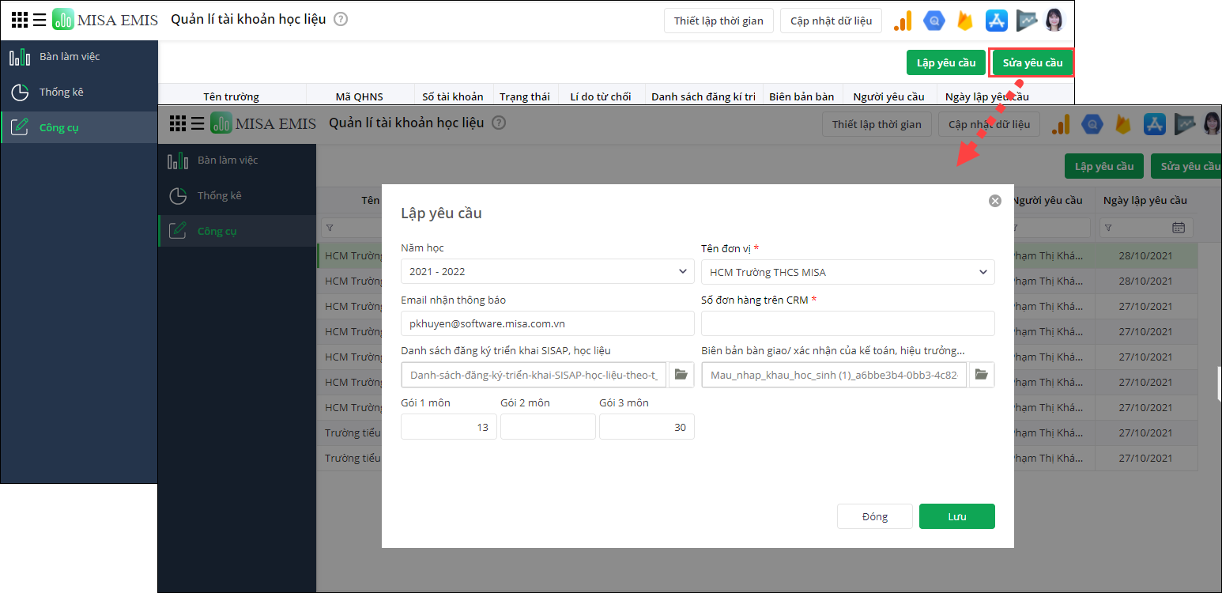
Task: Click the Đóng button in dialog
Action: pyautogui.click(x=875, y=516)
